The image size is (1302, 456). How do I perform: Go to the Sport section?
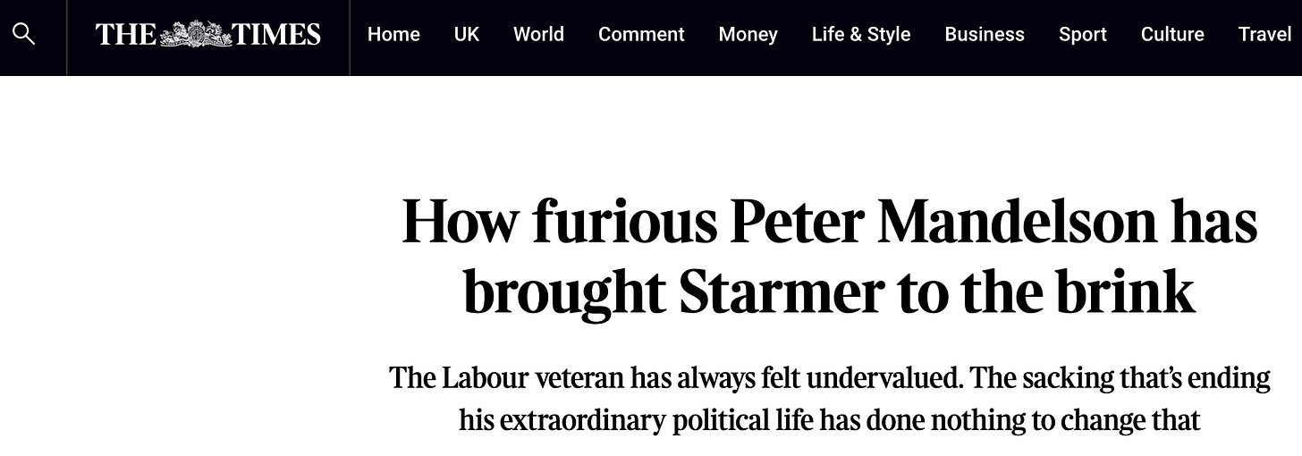(x=1083, y=34)
